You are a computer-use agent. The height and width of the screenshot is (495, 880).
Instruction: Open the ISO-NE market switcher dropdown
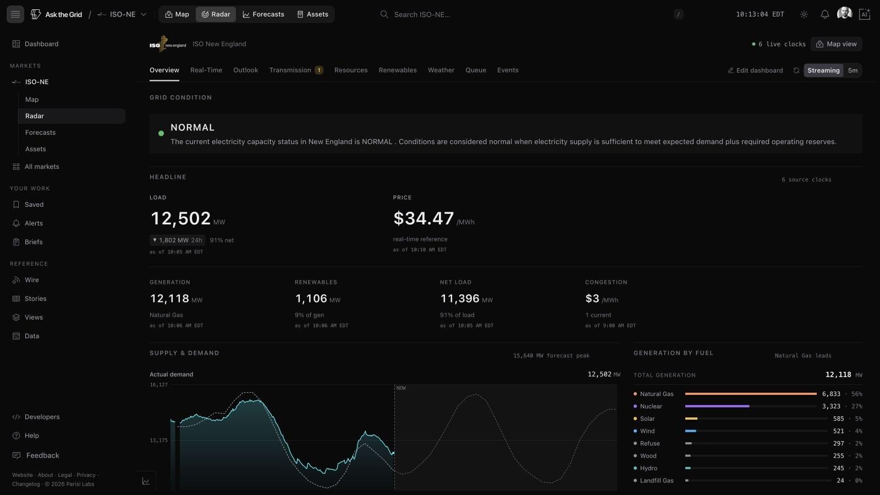pos(122,14)
